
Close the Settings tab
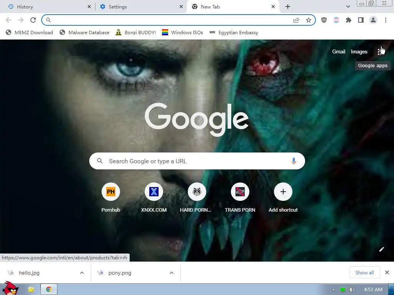[x=181, y=7]
